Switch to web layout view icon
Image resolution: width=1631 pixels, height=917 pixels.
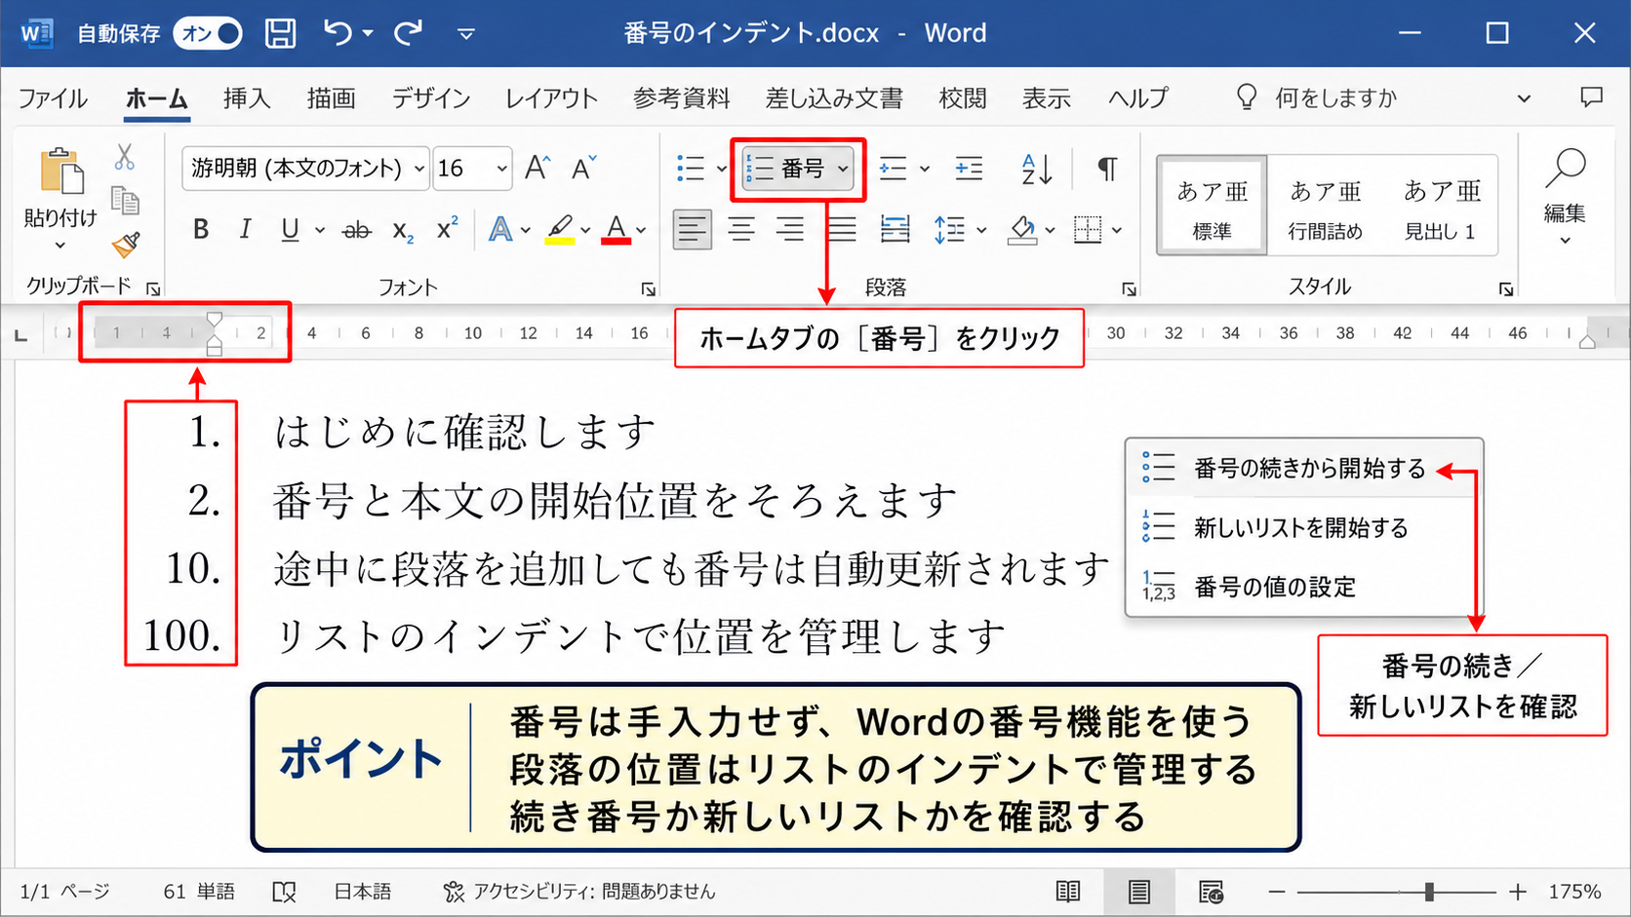coord(1211,892)
